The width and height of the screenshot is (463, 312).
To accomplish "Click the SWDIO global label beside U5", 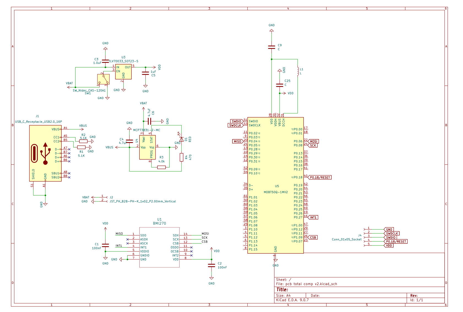I will point(237,121).
